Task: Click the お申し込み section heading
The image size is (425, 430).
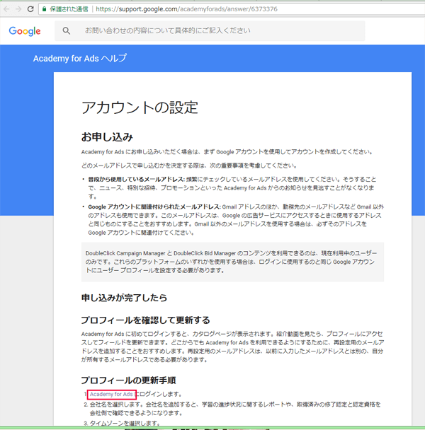Action: point(107,136)
